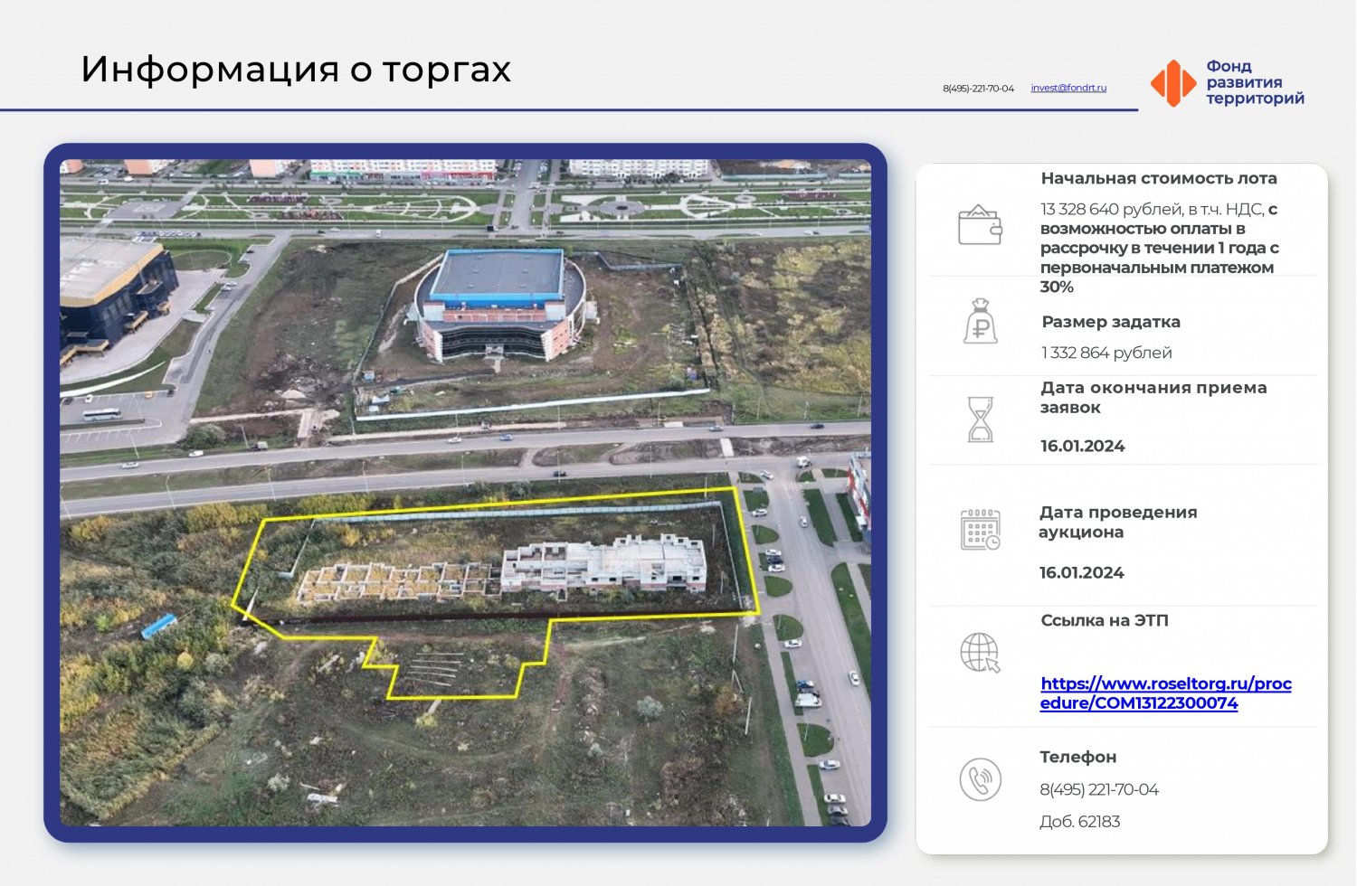Viewport: 1357px width, 886px height.
Task: Click the label Дата проведения аукциона
Action: (1118, 523)
